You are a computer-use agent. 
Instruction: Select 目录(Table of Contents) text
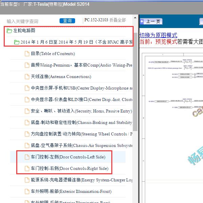click(53, 54)
